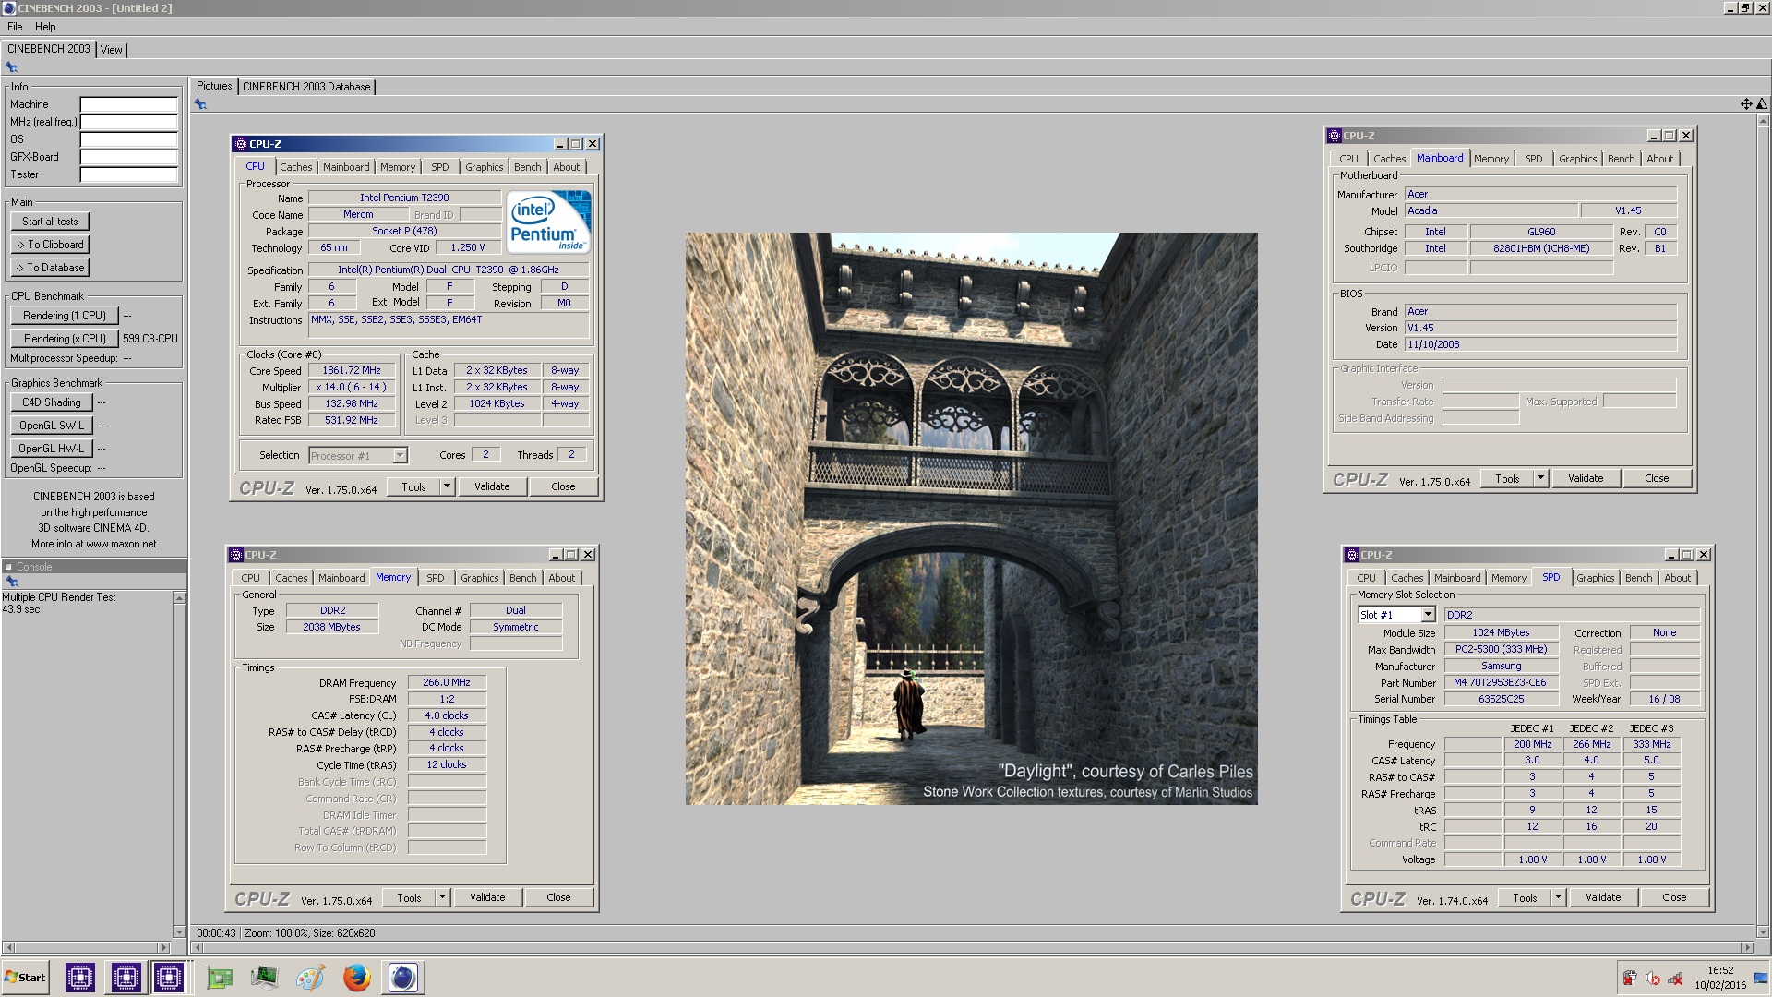Open the Caches tab in the CPU tab window
Viewport: 1772px width, 997px height.
click(x=295, y=167)
